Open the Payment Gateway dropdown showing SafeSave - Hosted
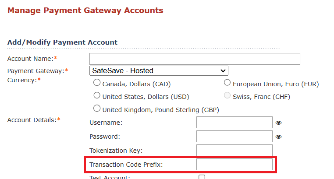 (159, 70)
